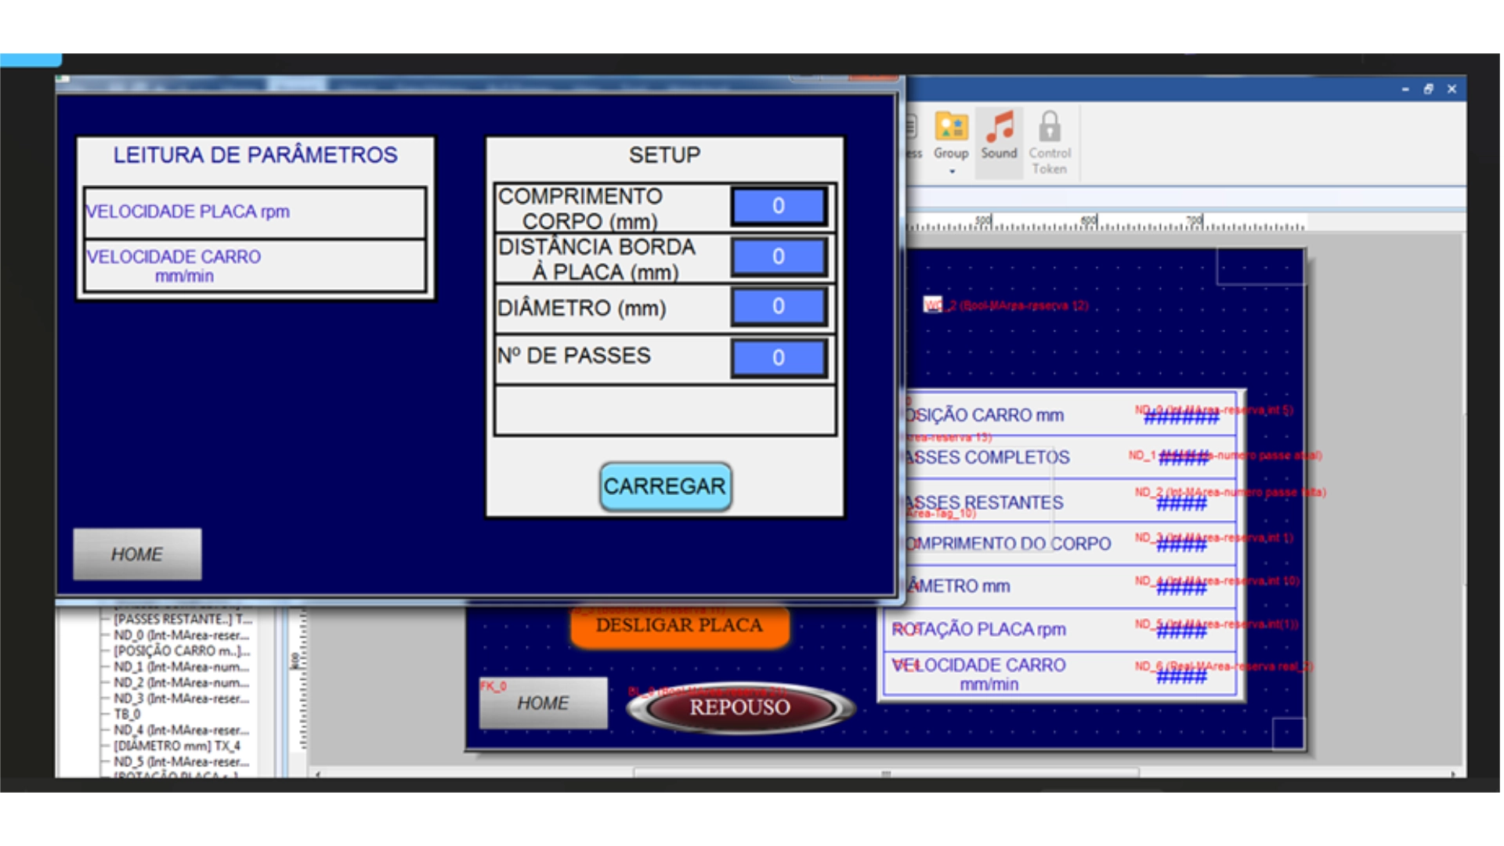Image resolution: width=1504 pixels, height=846 pixels.
Task: Click HOME button on the design canvas
Action: (543, 703)
